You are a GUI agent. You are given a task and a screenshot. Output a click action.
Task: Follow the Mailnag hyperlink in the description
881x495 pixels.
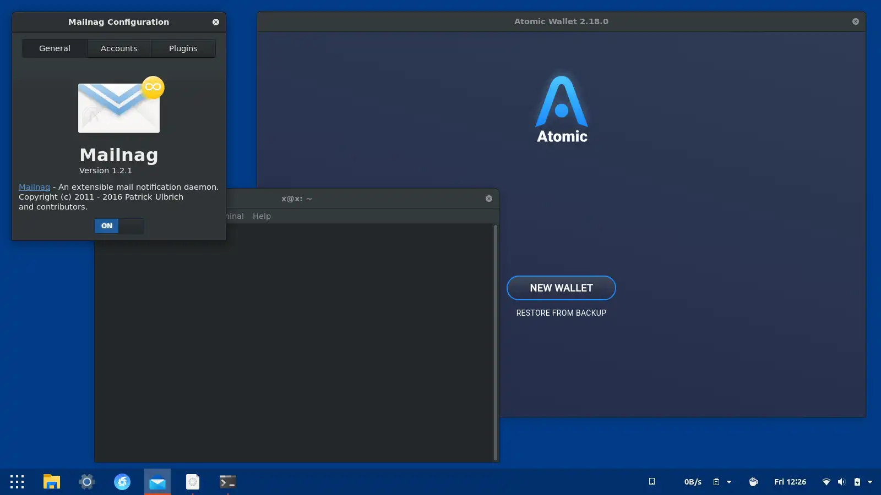pyautogui.click(x=34, y=187)
